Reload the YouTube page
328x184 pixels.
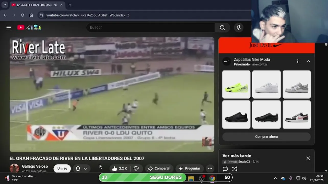[x=22, y=15]
